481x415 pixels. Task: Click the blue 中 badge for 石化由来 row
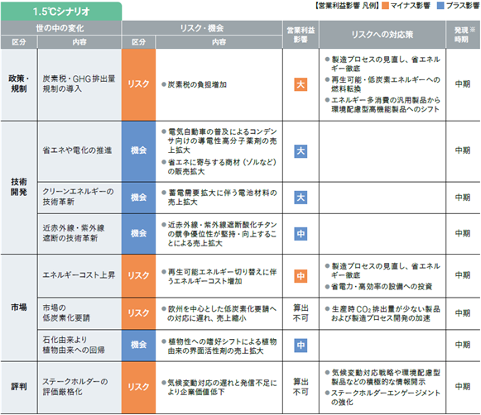point(301,346)
